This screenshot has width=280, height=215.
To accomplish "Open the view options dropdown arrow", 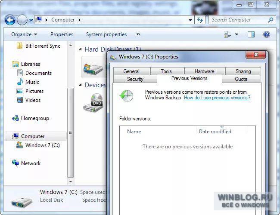I will pyautogui.click(x=236, y=34).
